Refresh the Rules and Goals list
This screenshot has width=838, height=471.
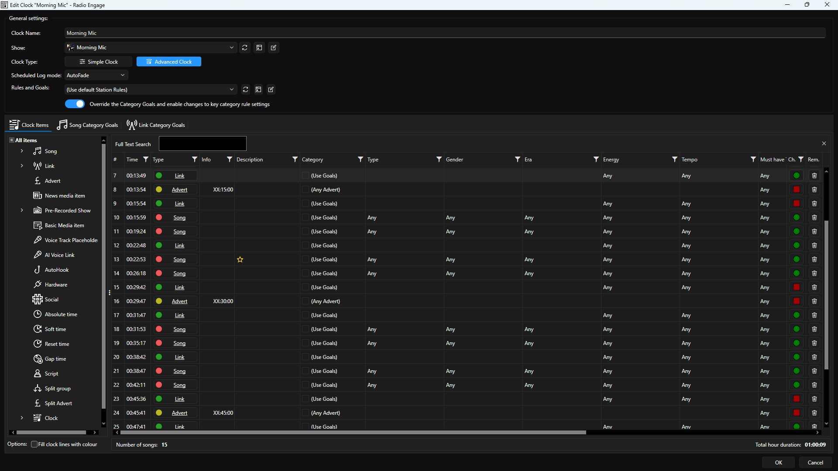click(x=245, y=89)
